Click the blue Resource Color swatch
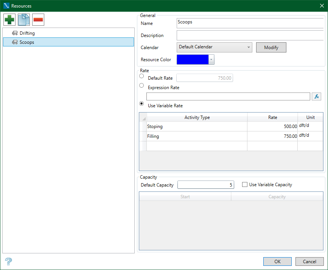 pyautogui.click(x=193, y=60)
